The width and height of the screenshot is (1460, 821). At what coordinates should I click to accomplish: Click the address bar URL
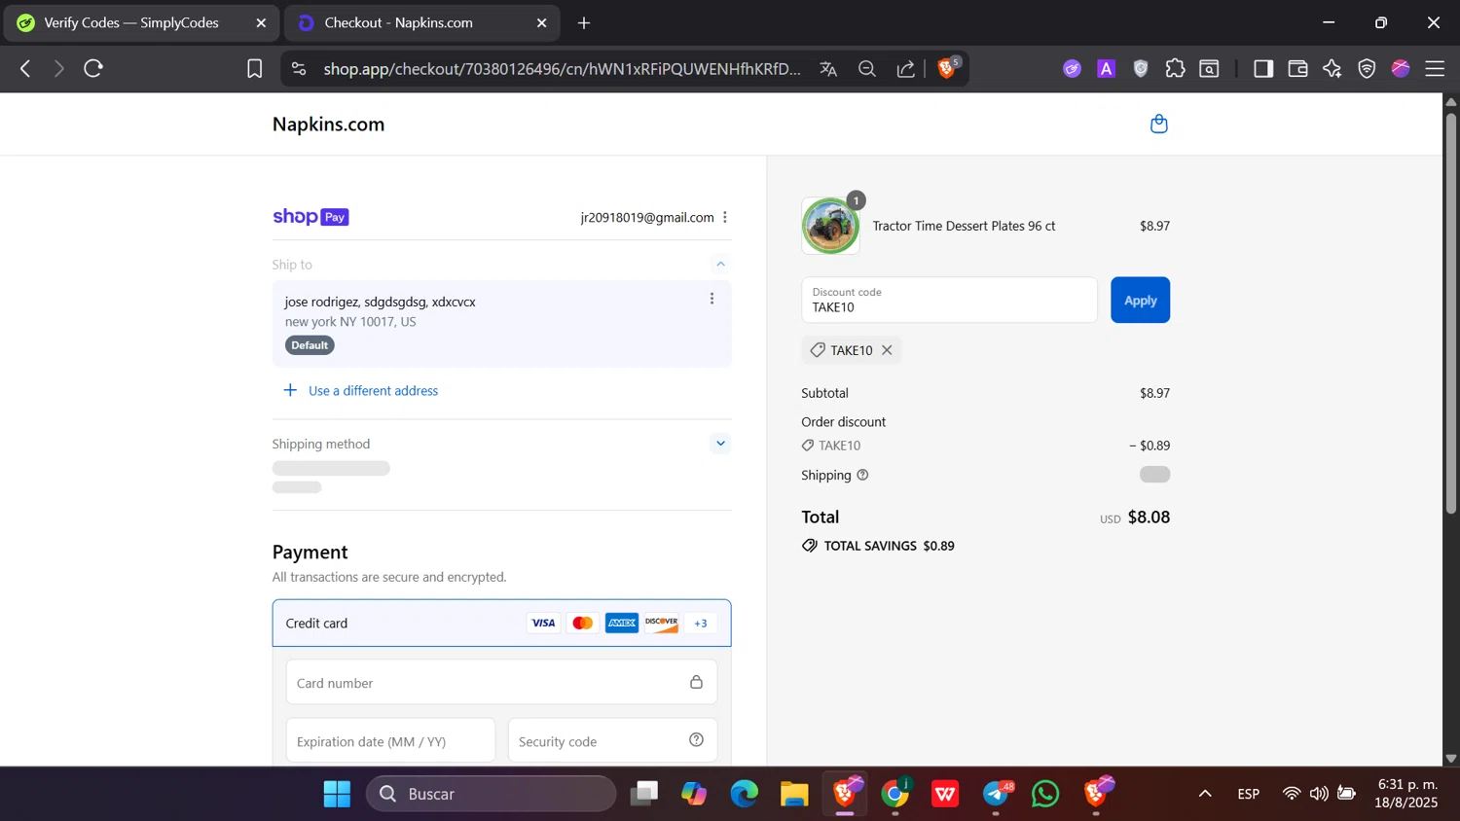click(x=562, y=68)
